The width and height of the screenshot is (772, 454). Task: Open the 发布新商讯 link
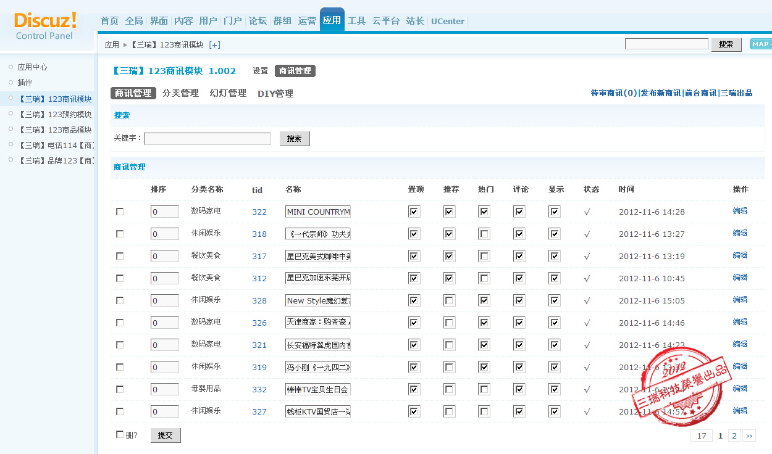(660, 93)
